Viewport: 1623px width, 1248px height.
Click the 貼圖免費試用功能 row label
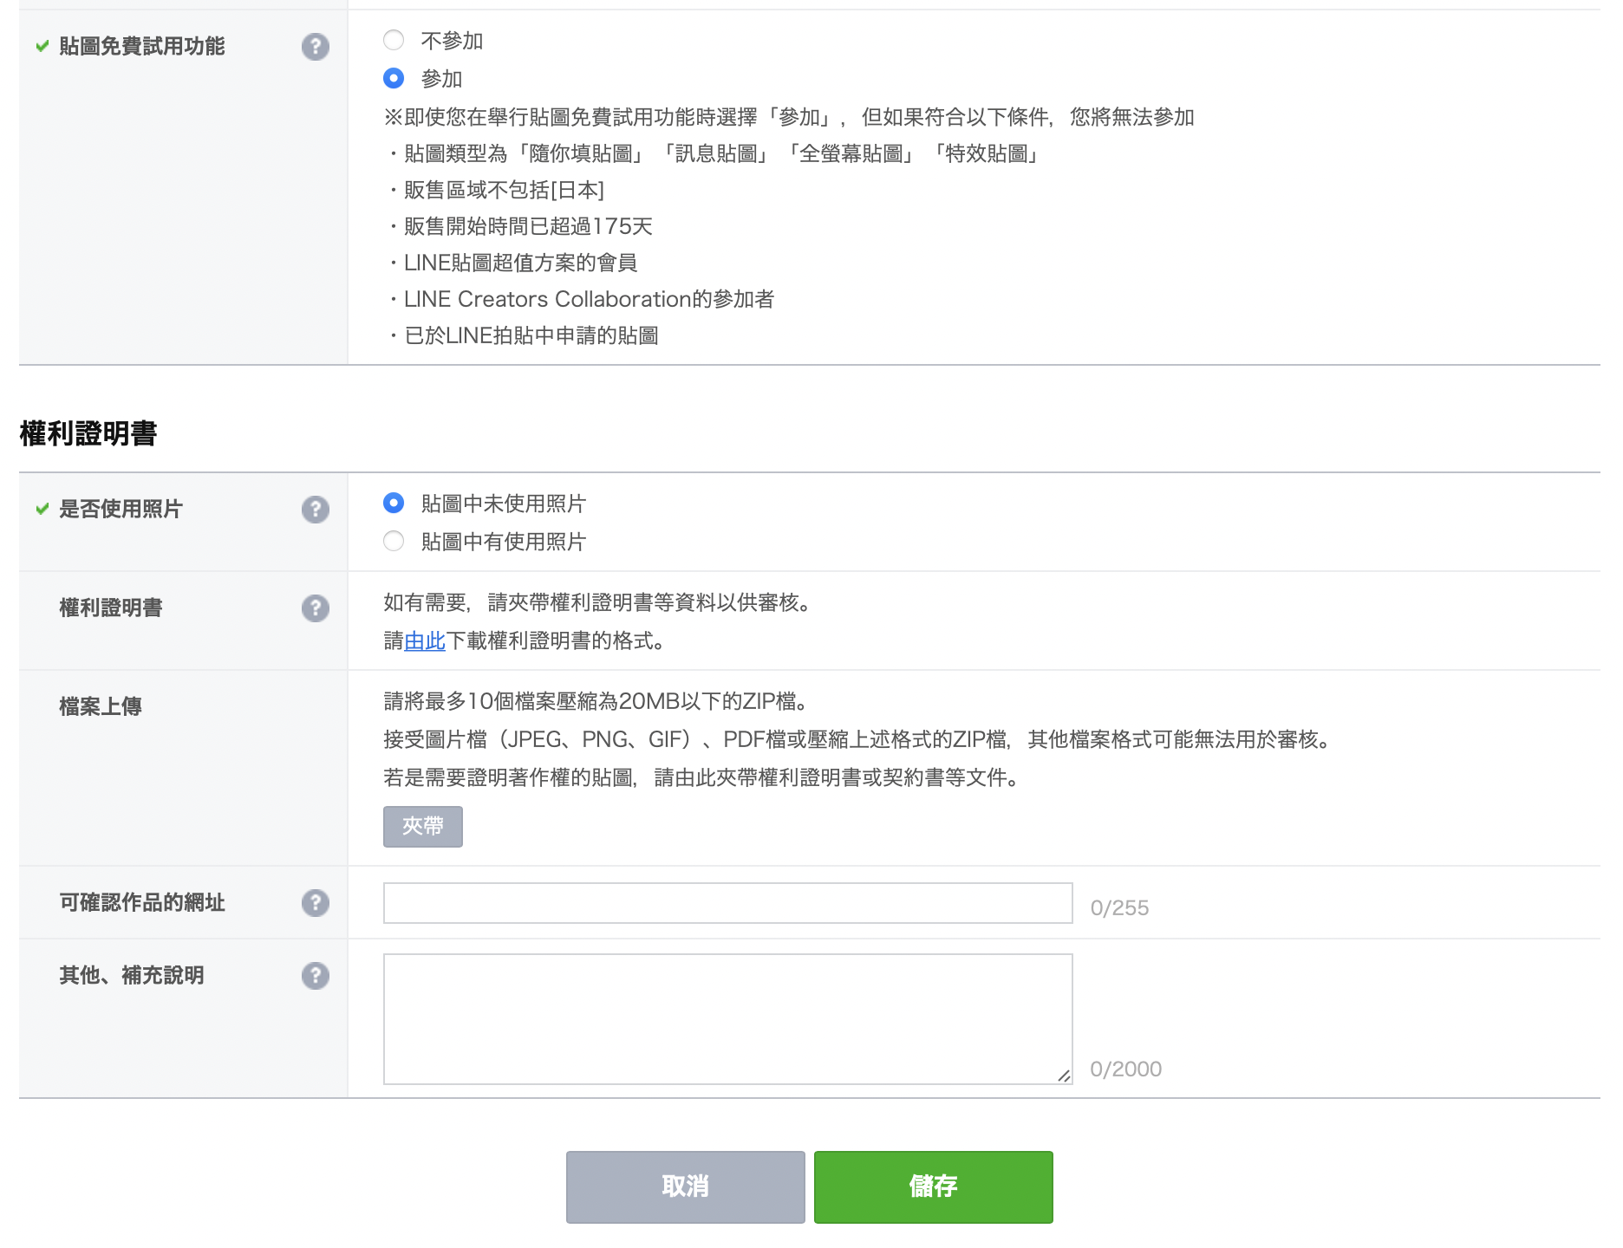[x=142, y=47]
